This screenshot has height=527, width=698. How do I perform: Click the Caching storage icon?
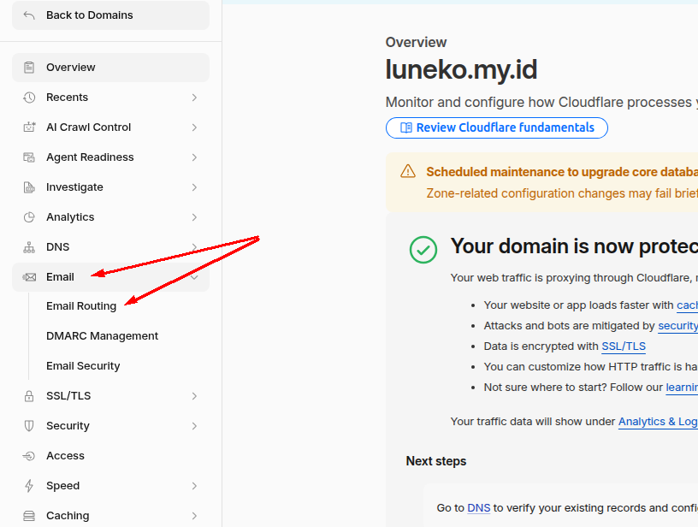tap(29, 516)
